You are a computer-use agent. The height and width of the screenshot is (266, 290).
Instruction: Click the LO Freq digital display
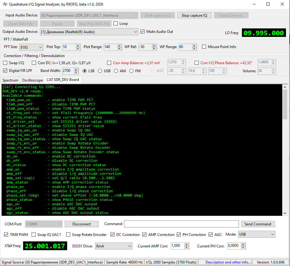(x=264, y=33)
